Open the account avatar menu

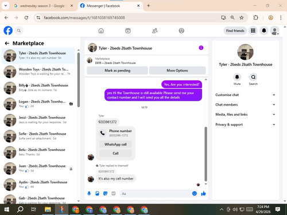click(274, 30)
